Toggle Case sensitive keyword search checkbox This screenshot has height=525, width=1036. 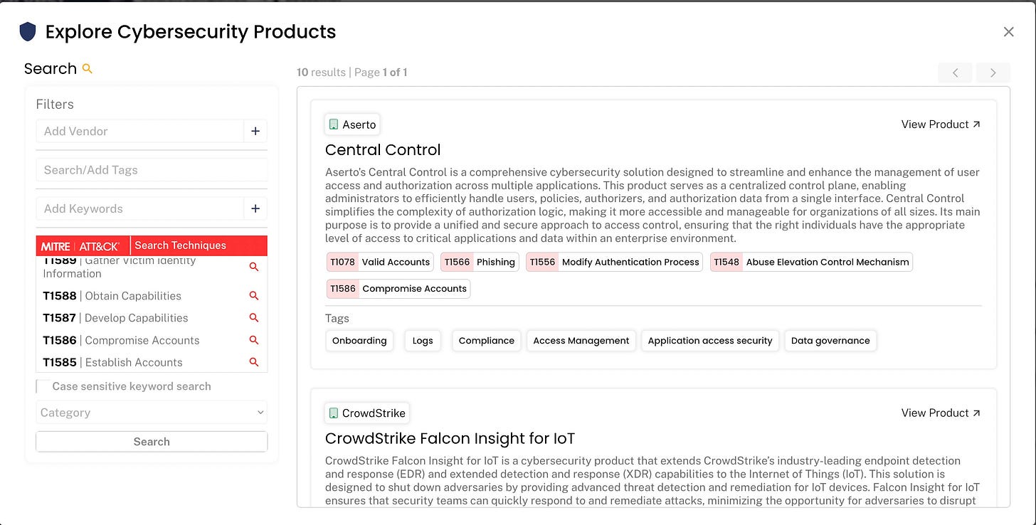coord(43,386)
